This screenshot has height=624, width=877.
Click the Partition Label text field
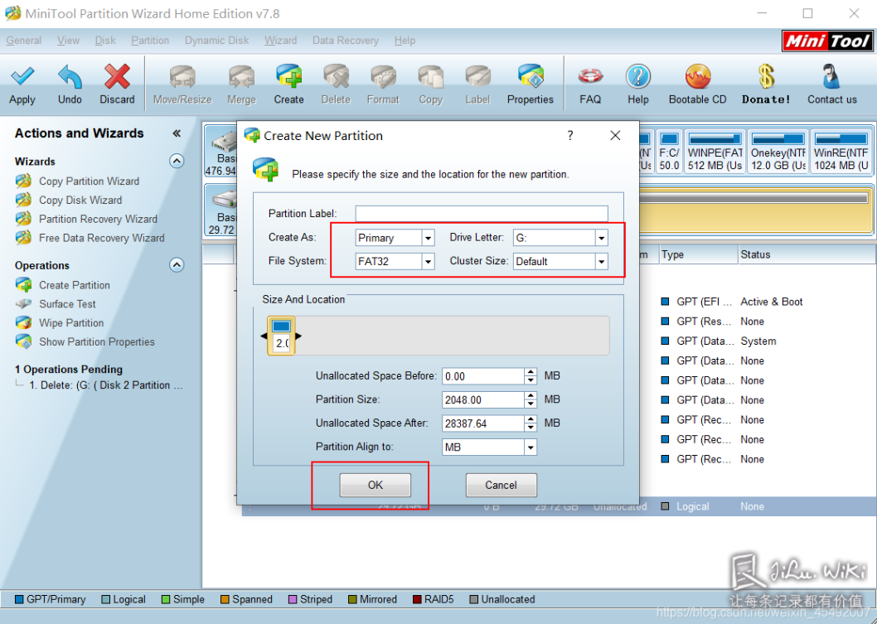click(482, 214)
